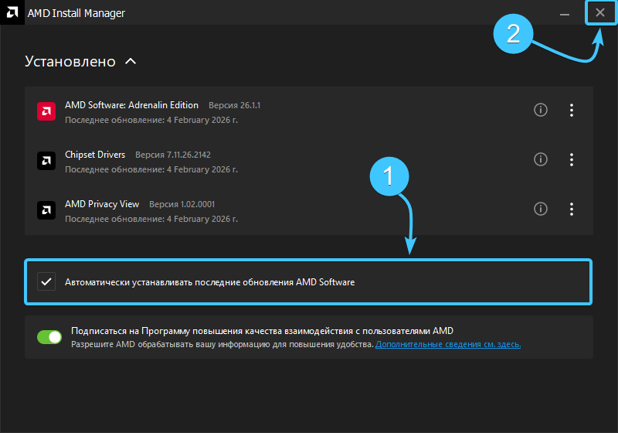This screenshot has height=433, width=618.
Task: Select the AMD Privacy View entry name
Action: click(x=102, y=204)
